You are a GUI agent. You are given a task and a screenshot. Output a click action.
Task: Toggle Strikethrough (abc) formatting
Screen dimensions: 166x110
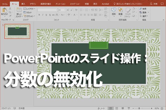coord(53,15)
